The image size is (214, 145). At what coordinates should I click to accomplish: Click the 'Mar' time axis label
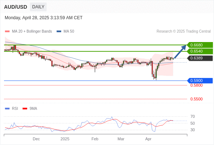tap(121, 139)
